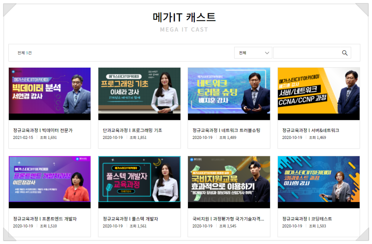Click title 정규교육과정 | 서버&네트워크

(310, 130)
